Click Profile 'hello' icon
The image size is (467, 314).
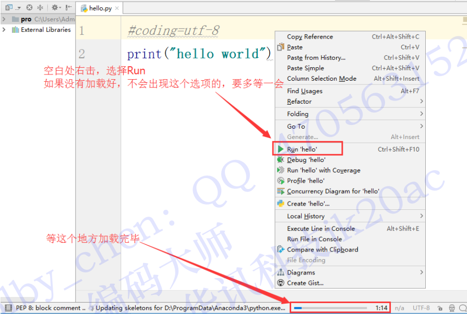281,181
